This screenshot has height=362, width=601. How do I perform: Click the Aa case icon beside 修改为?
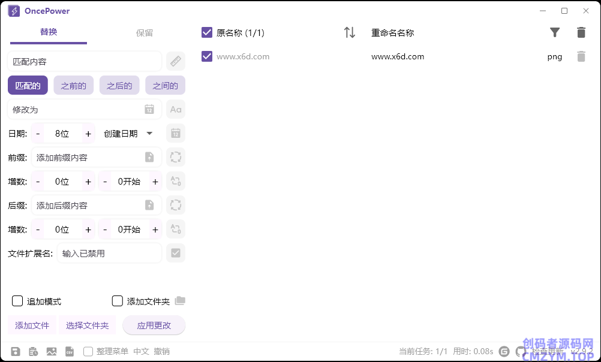(x=175, y=110)
